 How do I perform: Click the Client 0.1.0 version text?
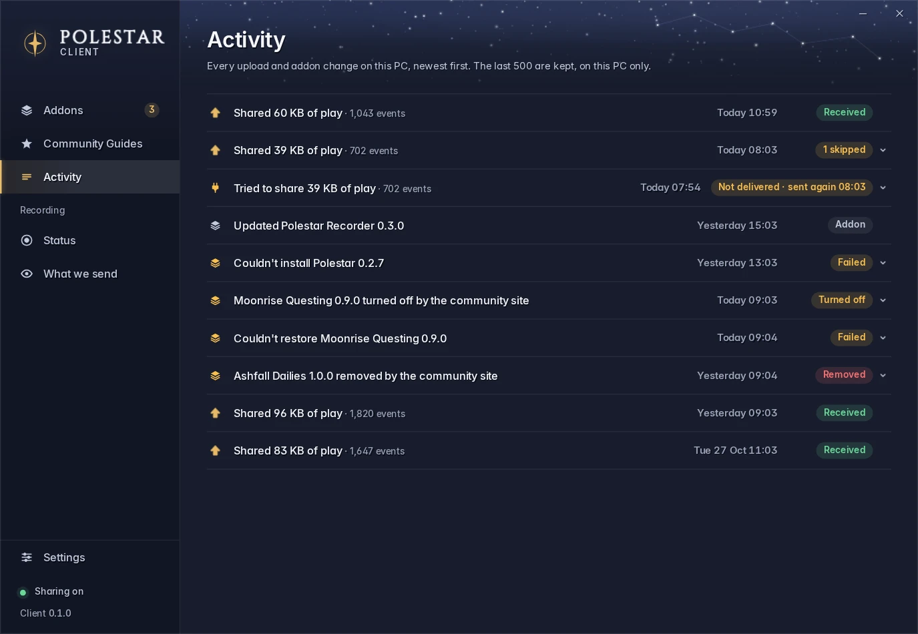45,613
